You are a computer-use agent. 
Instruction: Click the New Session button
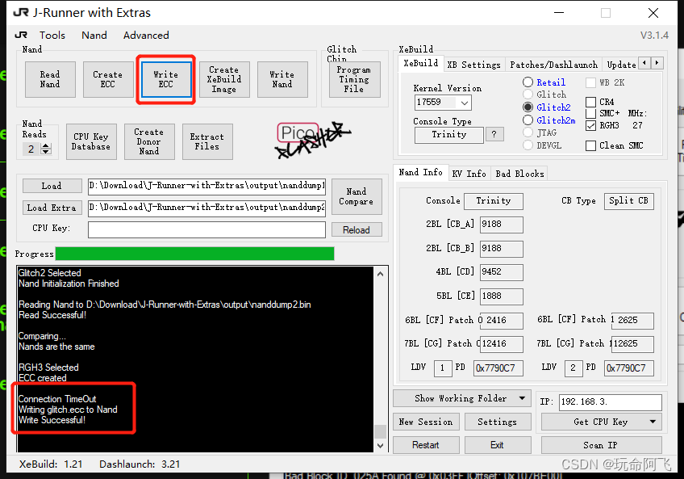(426, 422)
